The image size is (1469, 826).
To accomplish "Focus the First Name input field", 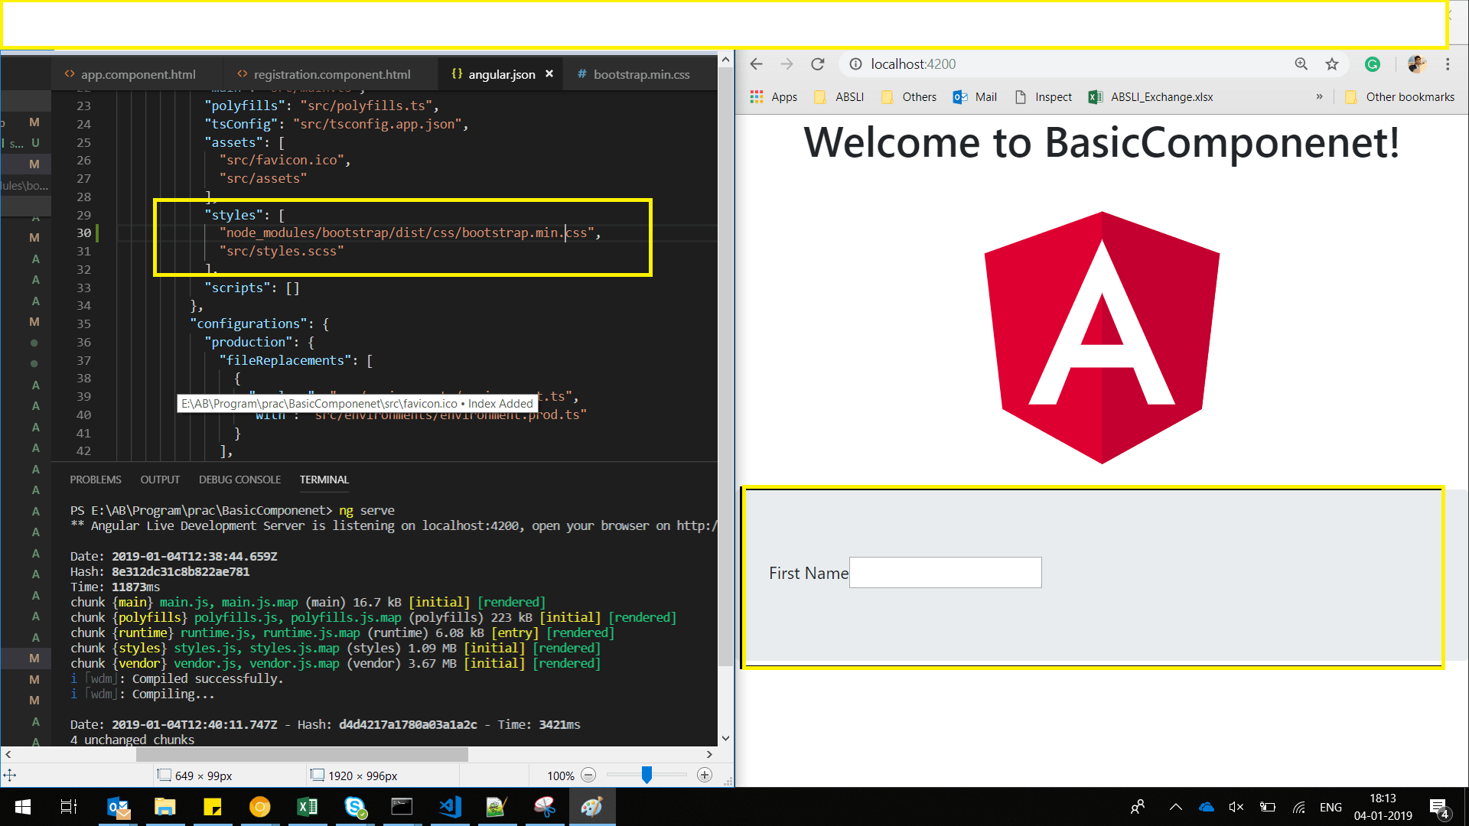I will (945, 573).
